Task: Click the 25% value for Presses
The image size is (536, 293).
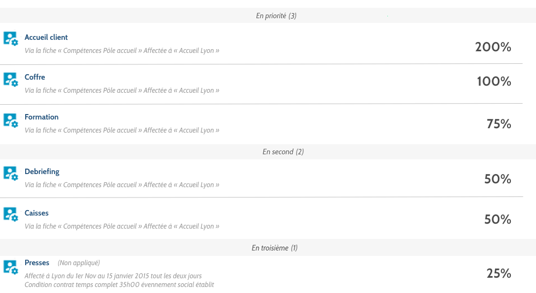Action: [x=498, y=273]
